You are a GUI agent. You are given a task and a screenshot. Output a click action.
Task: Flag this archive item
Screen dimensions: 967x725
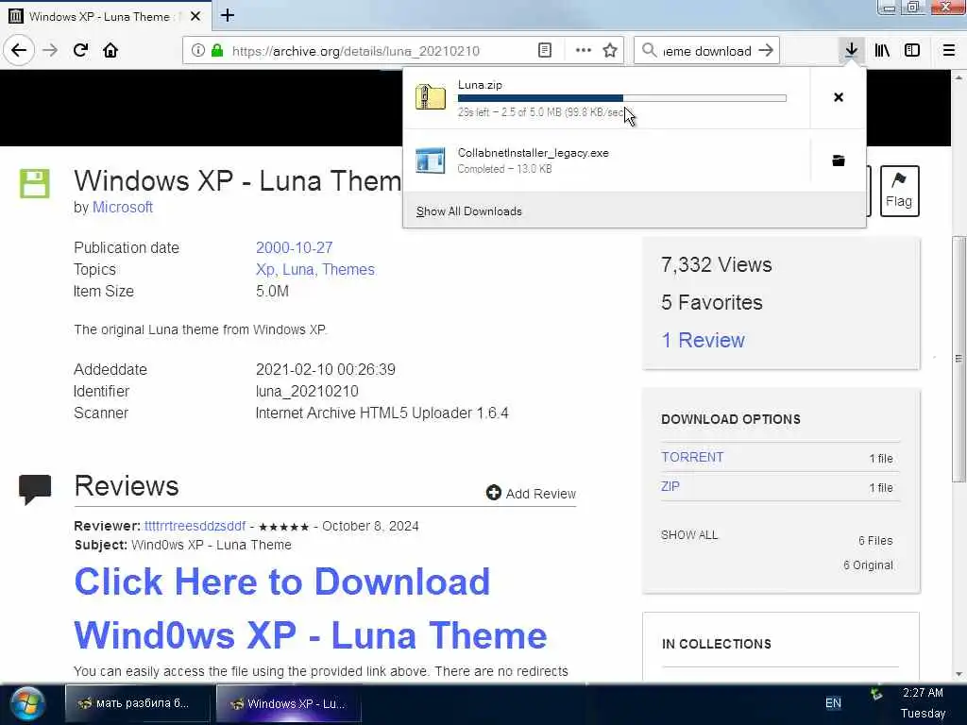899,191
